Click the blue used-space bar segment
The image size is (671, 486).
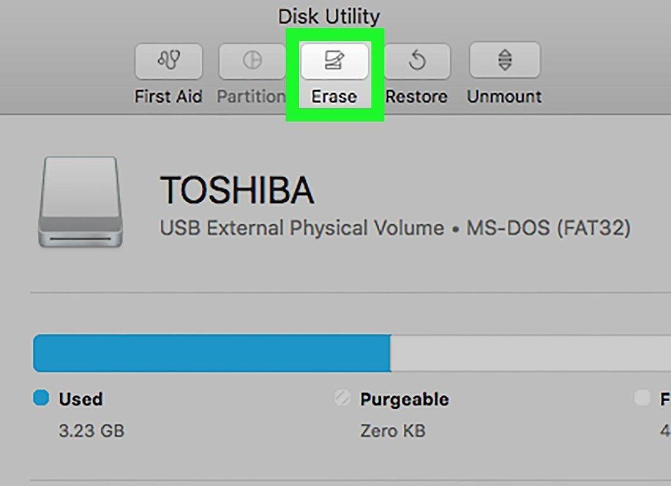click(212, 353)
